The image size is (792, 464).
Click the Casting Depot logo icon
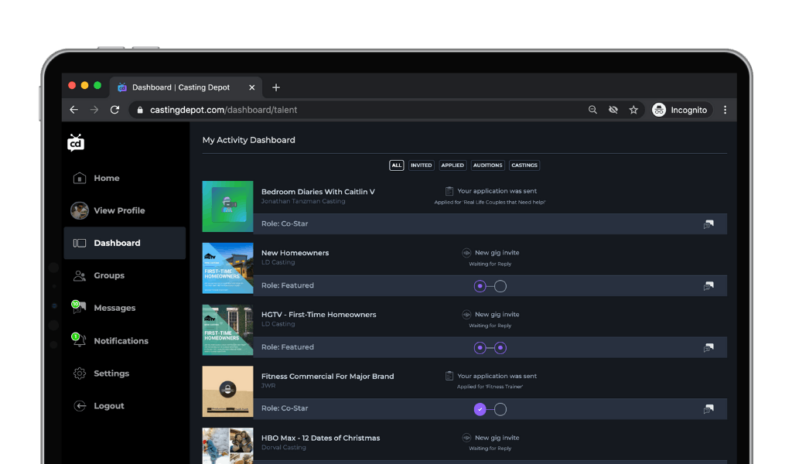coord(76,142)
